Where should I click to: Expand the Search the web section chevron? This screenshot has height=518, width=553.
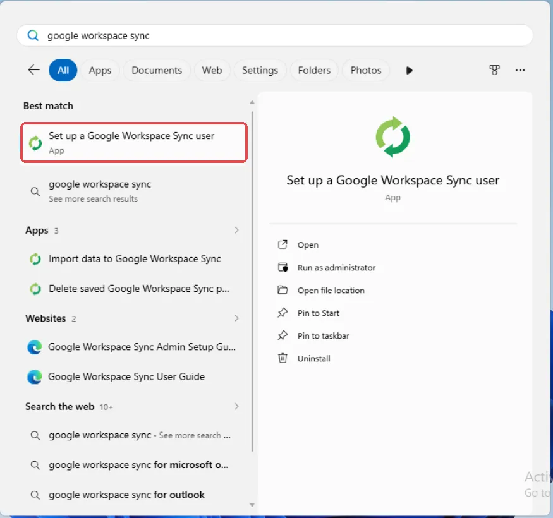(x=236, y=407)
